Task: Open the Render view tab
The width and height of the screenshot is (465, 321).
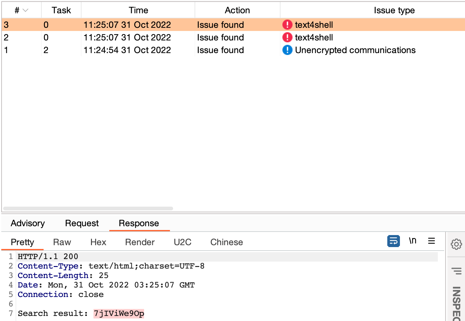Action: (x=140, y=242)
